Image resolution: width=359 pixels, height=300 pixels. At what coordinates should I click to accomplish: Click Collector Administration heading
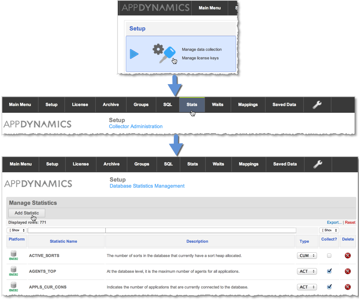point(136,126)
